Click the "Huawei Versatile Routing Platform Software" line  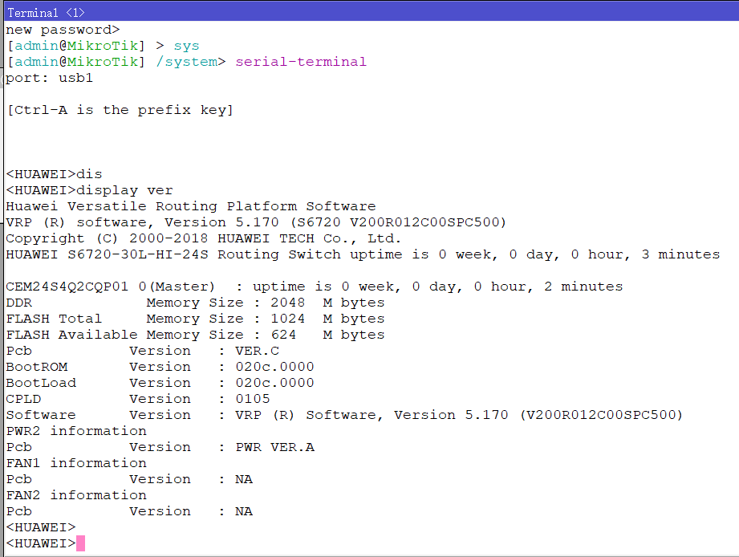(x=190, y=206)
